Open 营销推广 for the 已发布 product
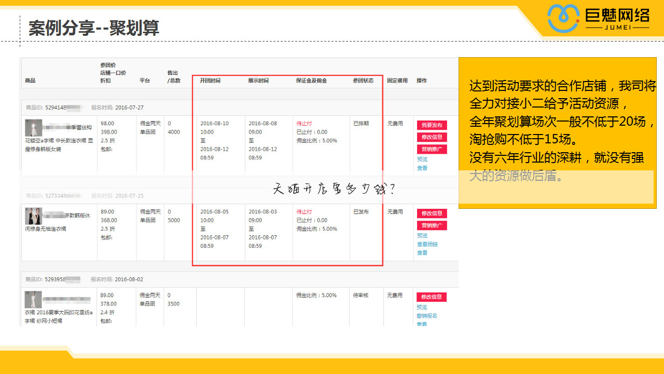 point(432,225)
